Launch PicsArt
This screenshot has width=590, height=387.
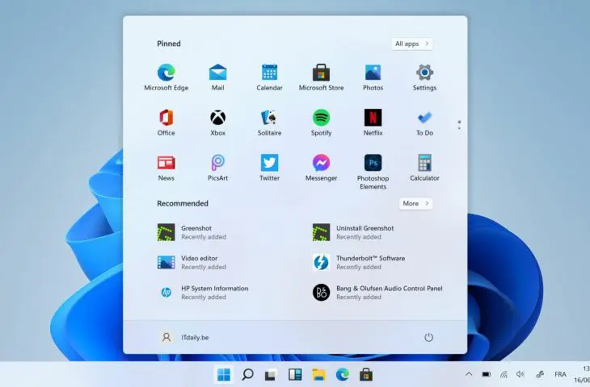[218, 168]
